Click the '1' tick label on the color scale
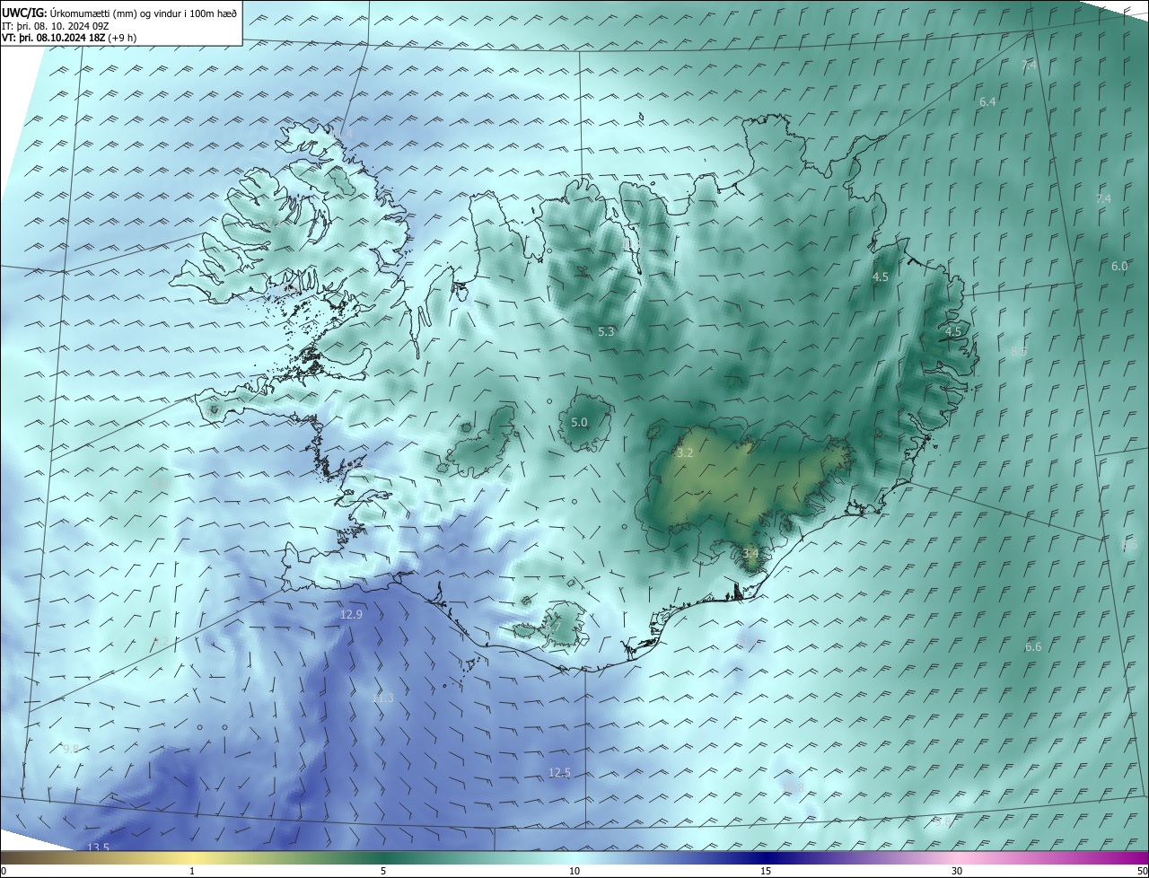 pos(192,871)
